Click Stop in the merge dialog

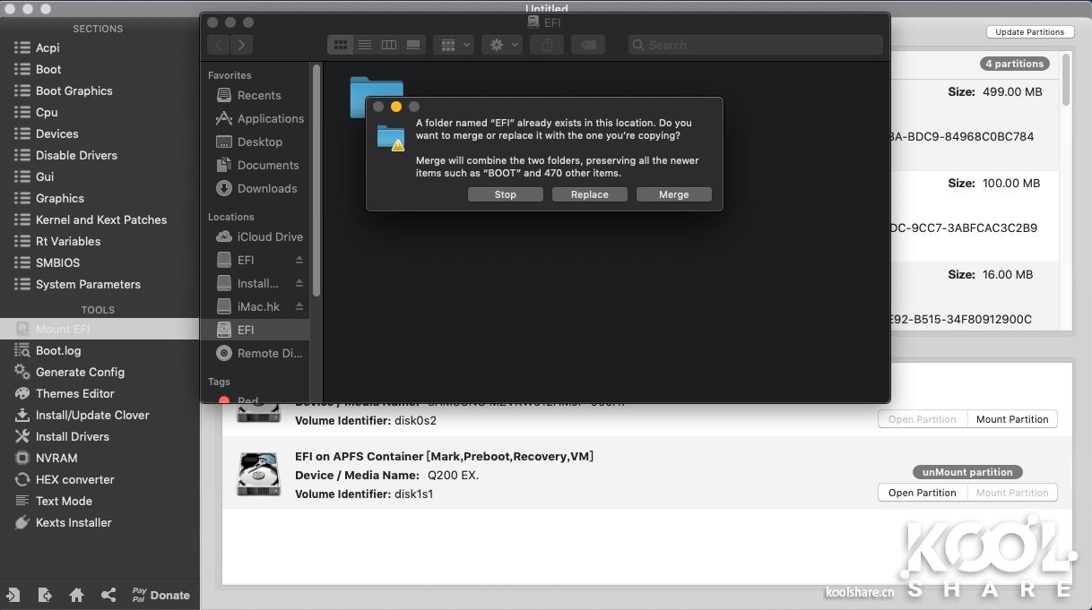pyautogui.click(x=506, y=194)
